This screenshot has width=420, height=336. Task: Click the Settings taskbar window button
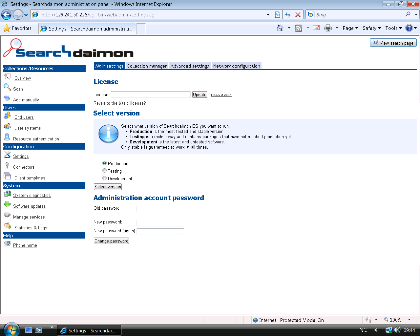pos(89,330)
